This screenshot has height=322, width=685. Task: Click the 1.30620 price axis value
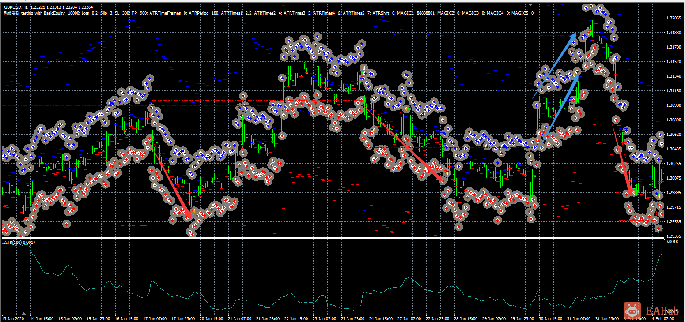click(674, 135)
